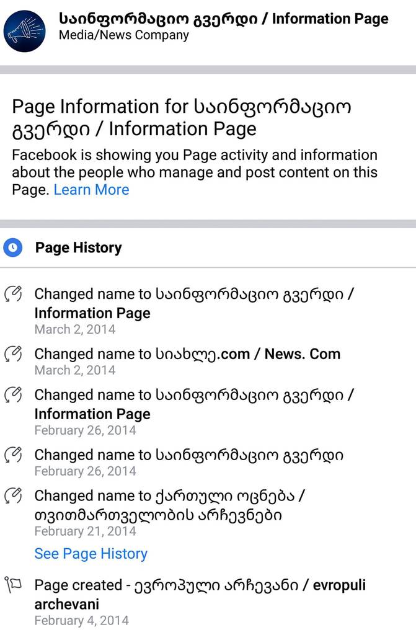Click edit icon beside February 21 name change
This screenshot has width=416, height=635.
pyautogui.click(x=13, y=496)
